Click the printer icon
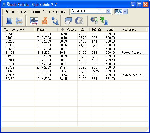Image resolution: width=150 pixels, height=133 pixels. [68, 21]
